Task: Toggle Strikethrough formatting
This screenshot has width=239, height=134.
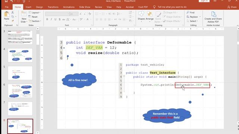Action: click(63, 19)
